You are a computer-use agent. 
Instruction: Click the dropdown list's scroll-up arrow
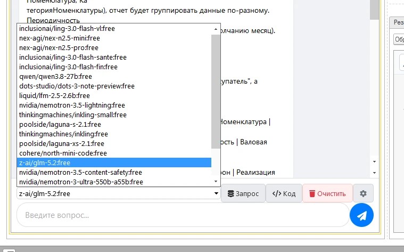216,29
